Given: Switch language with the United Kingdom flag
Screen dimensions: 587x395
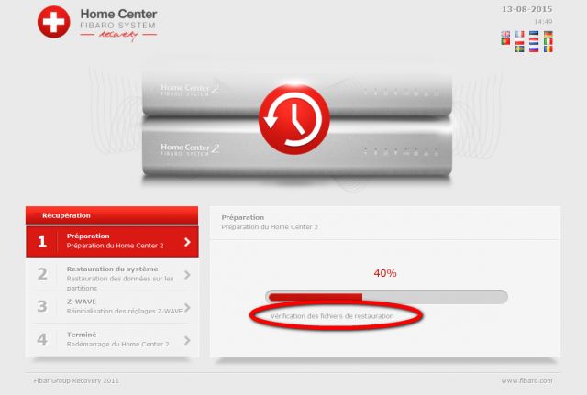Looking at the screenshot, I should 505,34.
